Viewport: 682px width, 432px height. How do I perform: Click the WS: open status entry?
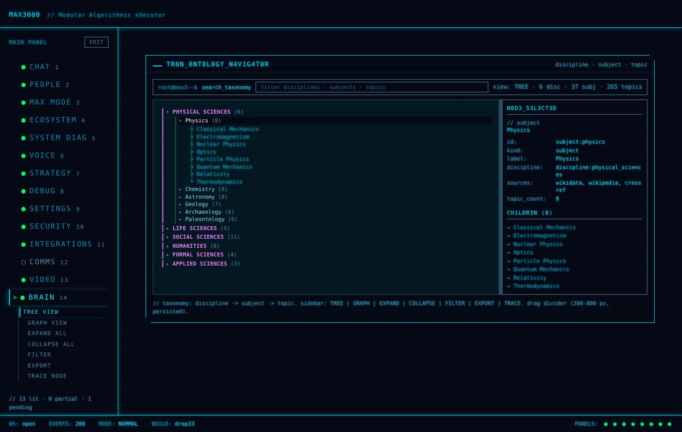point(22,423)
